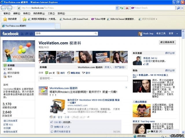This screenshot has height=138, width=185.
Task: Click 顯示全部 next to 專頁推薦
Action: tap(170, 53)
